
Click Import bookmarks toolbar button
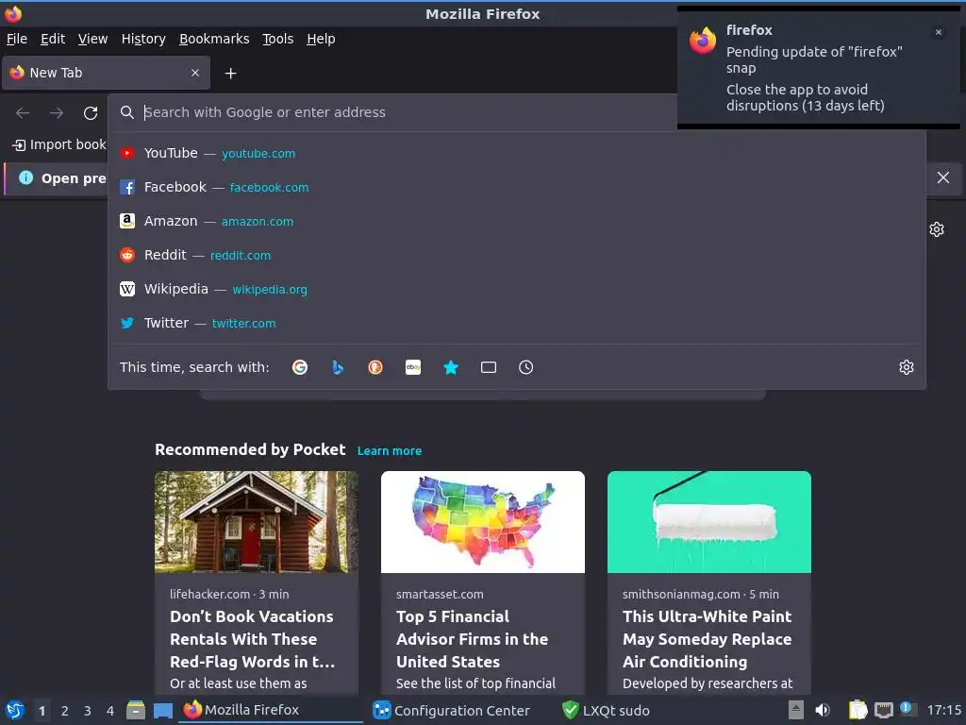point(59,144)
